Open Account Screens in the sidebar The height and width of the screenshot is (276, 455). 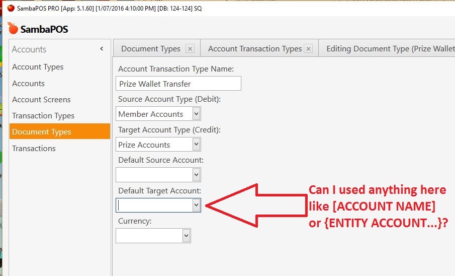[x=41, y=99]
